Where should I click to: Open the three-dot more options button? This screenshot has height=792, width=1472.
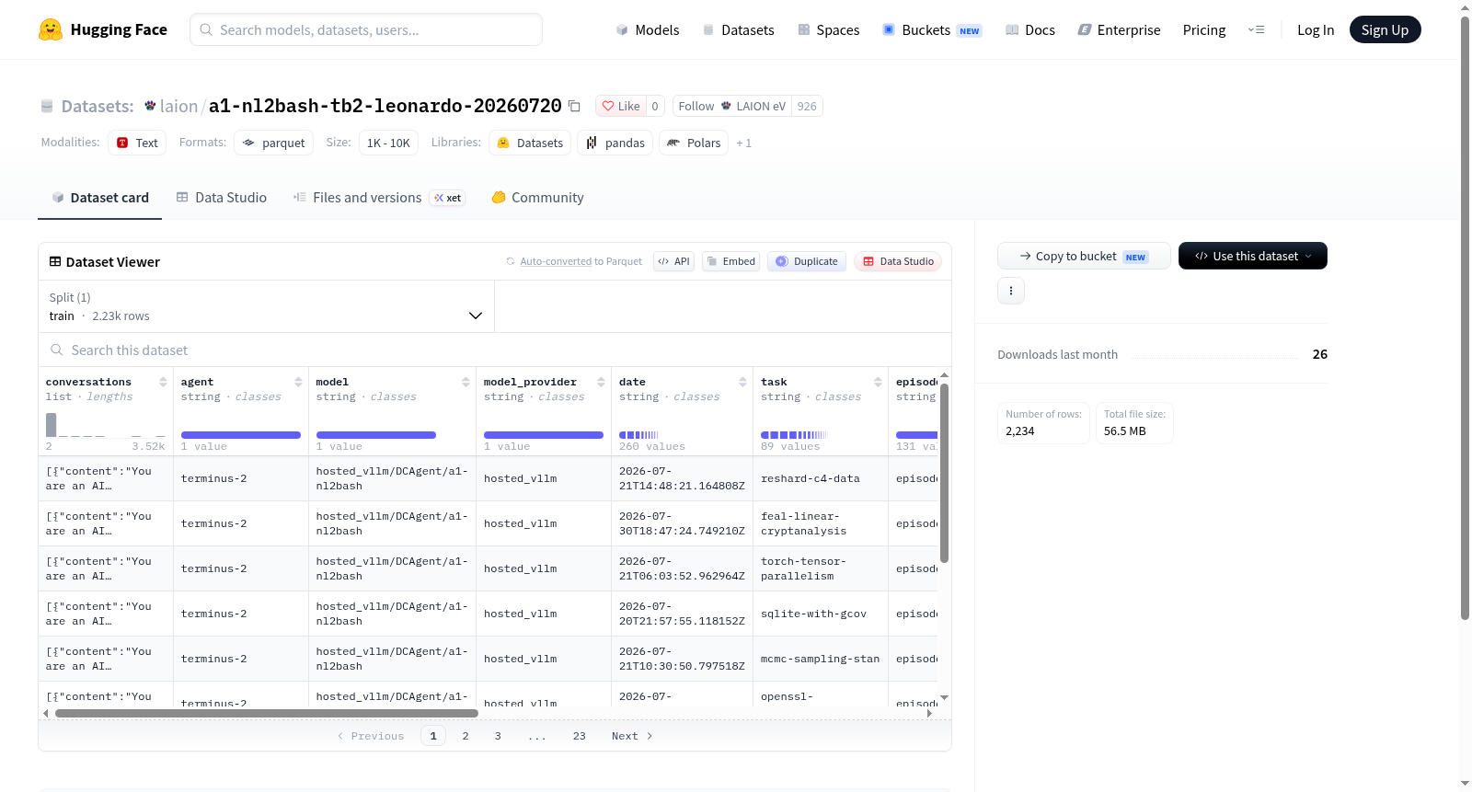(x=1011, y=291)
